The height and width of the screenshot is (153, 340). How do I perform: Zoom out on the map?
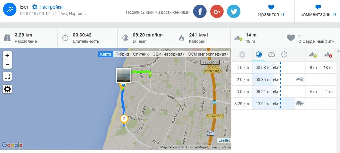(x=7, y=64)
